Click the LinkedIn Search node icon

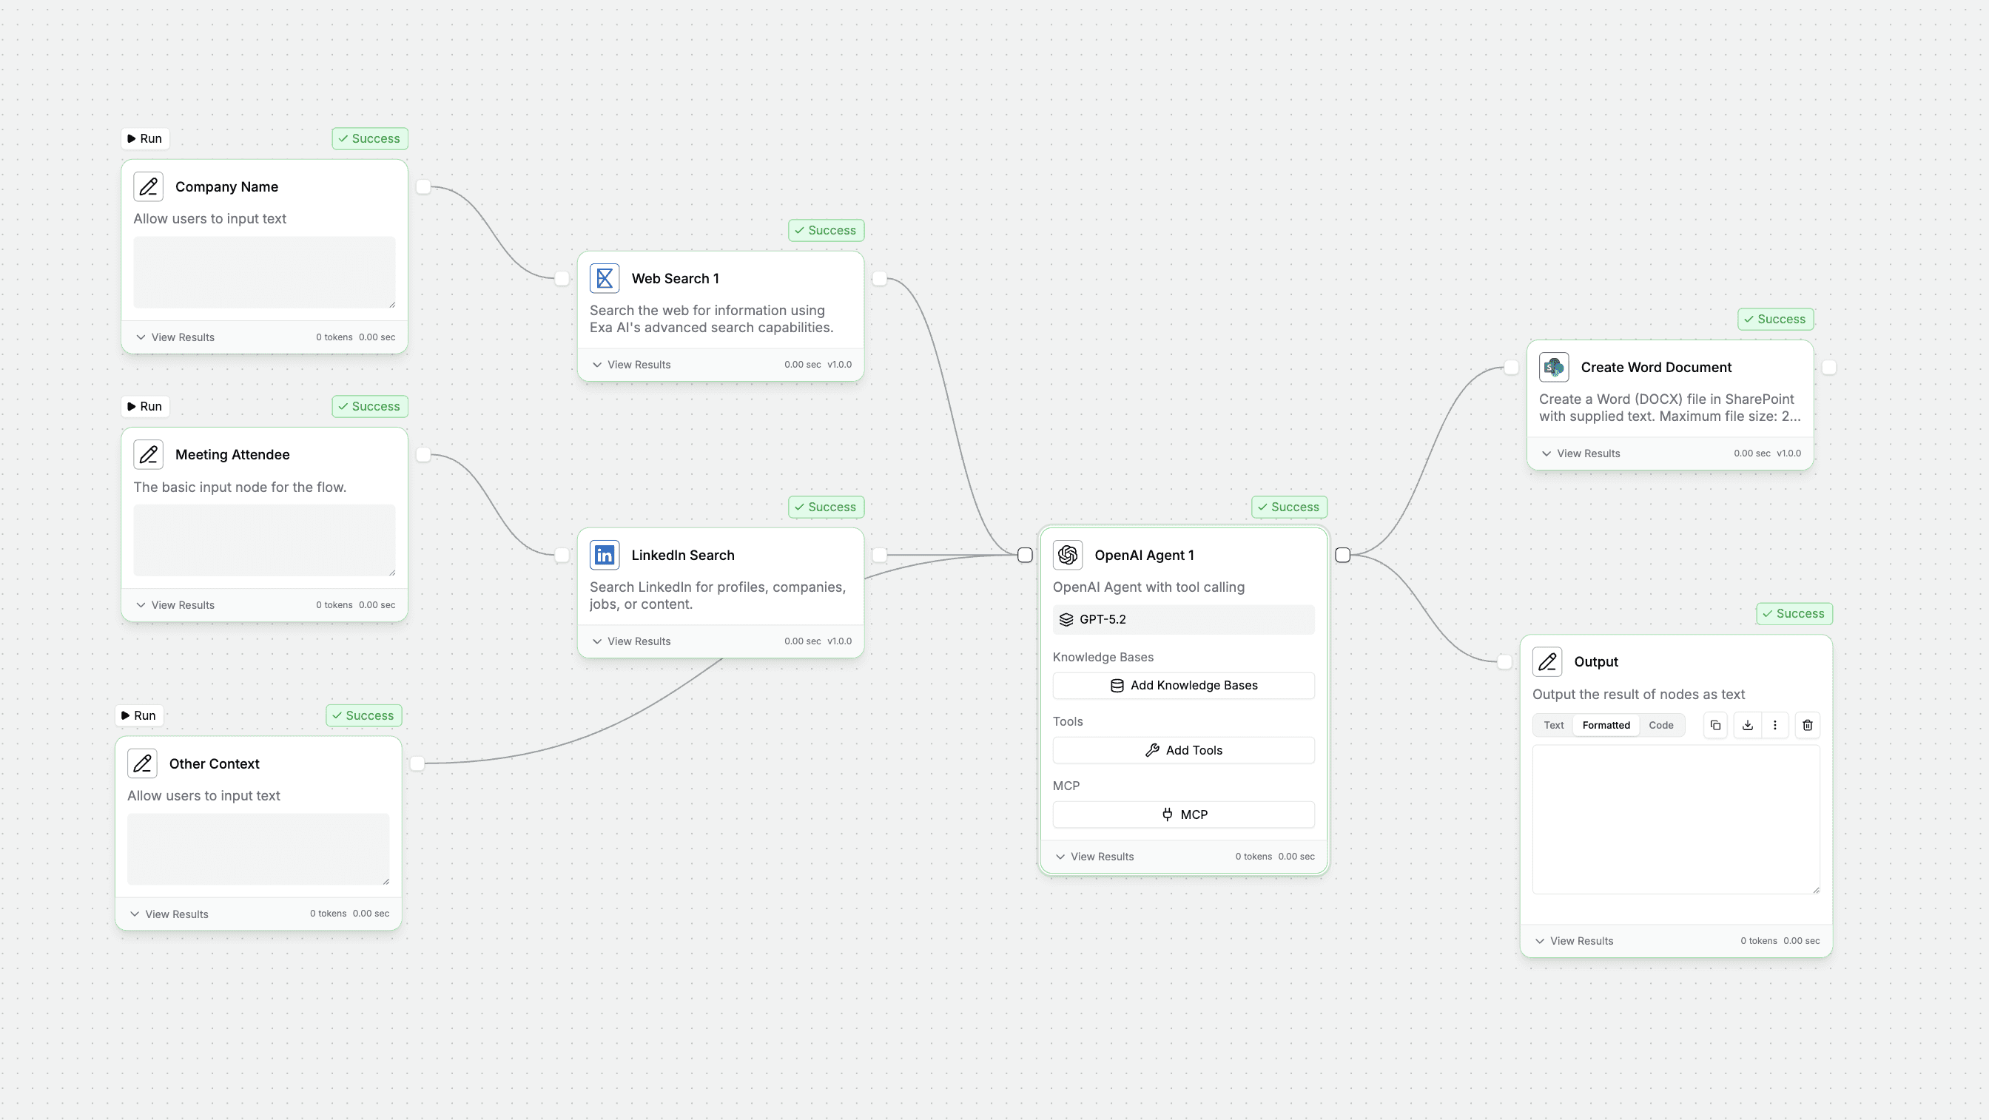(604, 555)
